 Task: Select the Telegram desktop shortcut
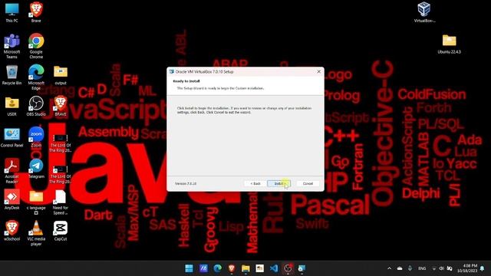(36, 169)
